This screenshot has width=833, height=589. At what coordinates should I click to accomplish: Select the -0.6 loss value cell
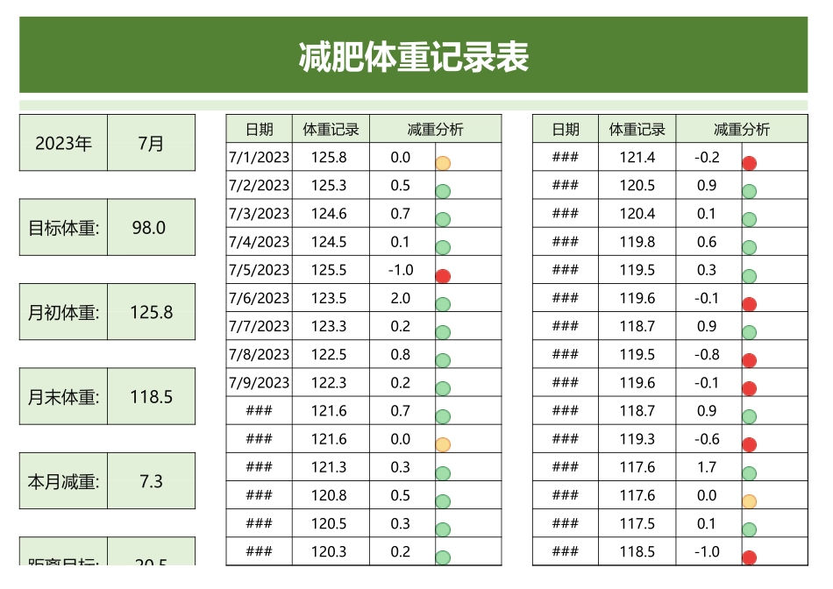708,439
